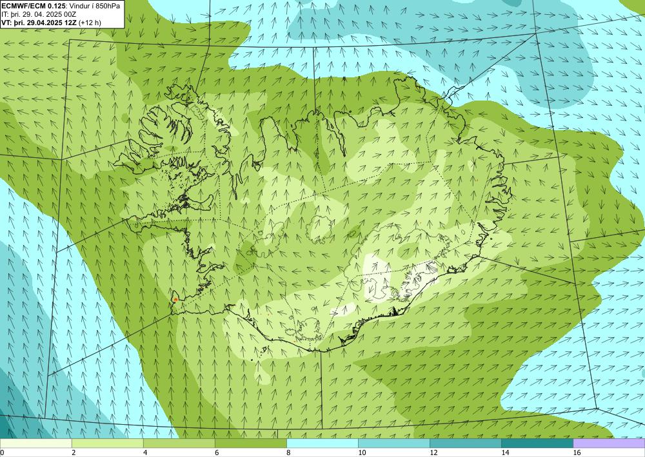
Task: Click the legend value label "10"
Action: pyautogui.click(x=362, y=452)
